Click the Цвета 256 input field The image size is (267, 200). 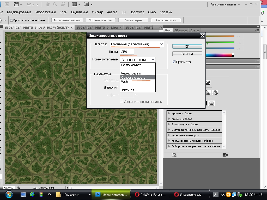(127, 52)
